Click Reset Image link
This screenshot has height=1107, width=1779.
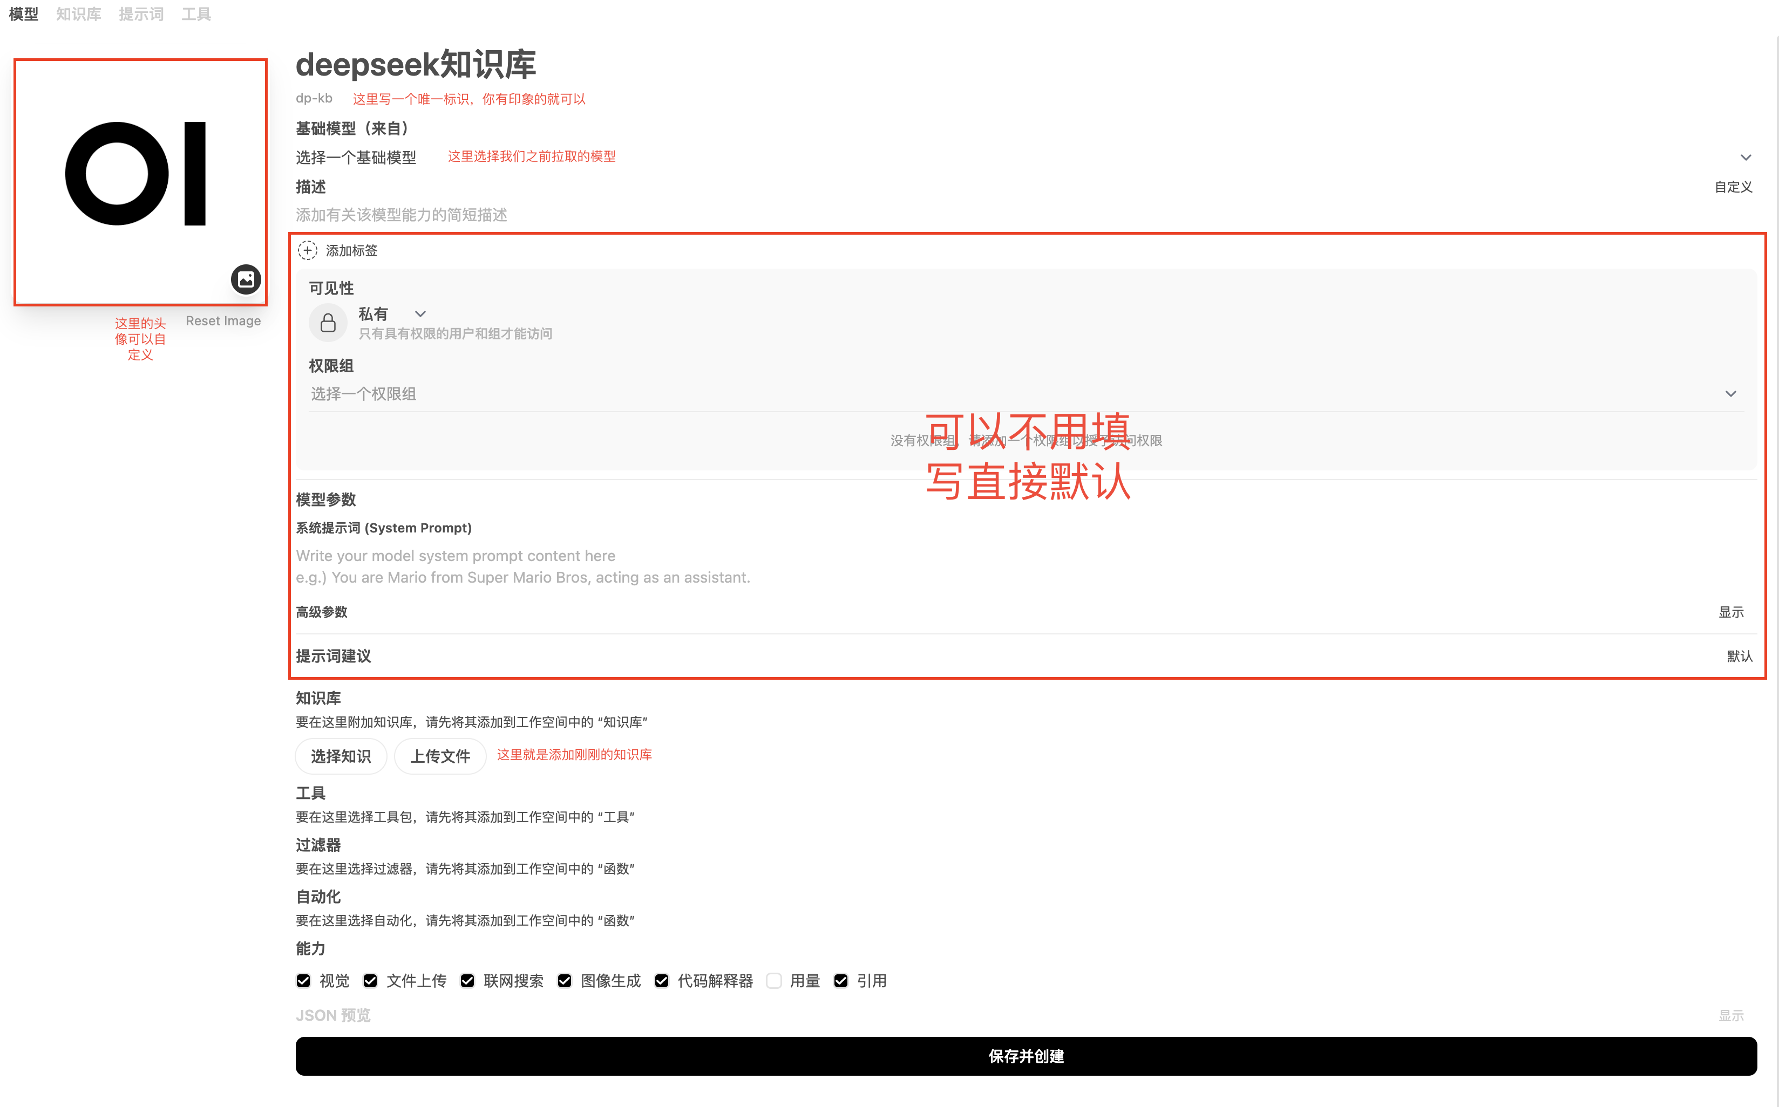[223, 320]
